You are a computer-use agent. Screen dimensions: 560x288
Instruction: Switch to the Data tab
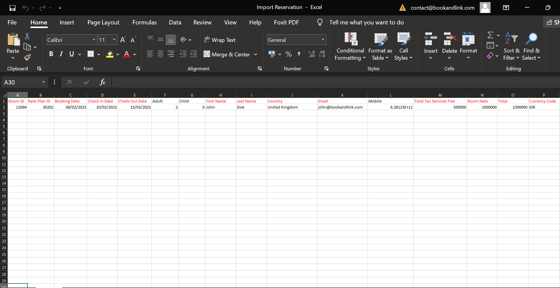[175, 22]
